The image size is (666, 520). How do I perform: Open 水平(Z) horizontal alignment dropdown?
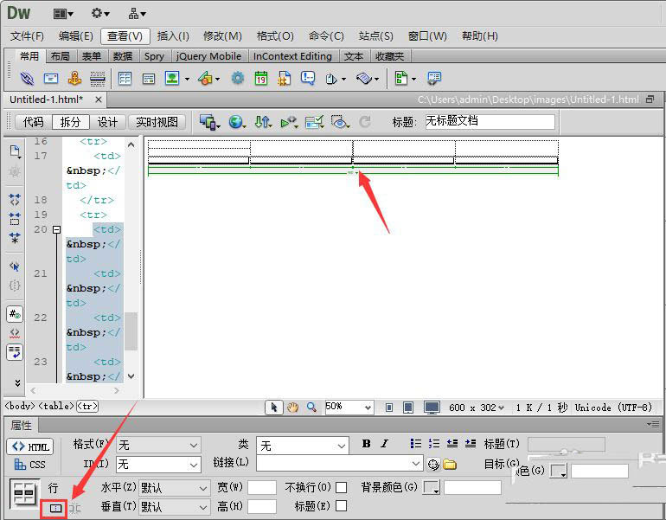174,488
